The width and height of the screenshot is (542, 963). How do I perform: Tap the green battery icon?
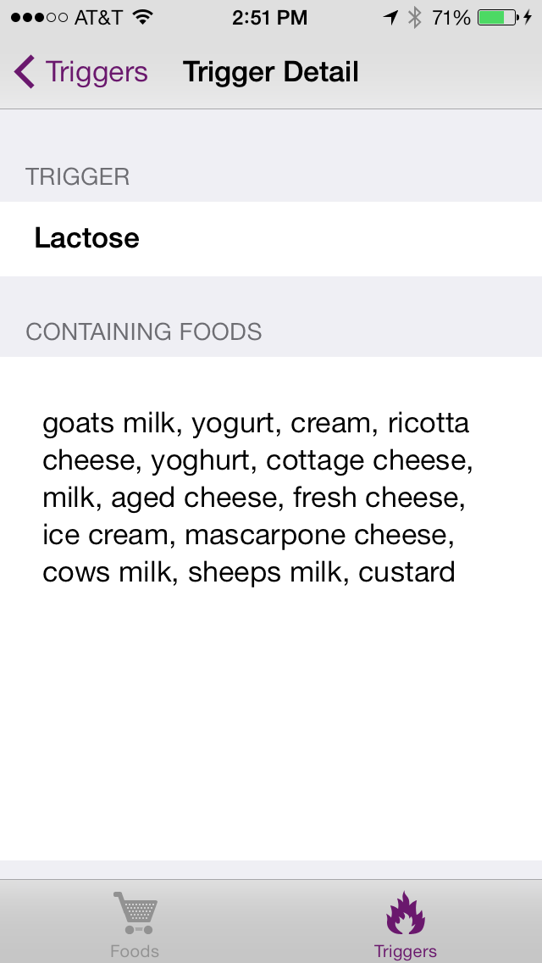495,17
